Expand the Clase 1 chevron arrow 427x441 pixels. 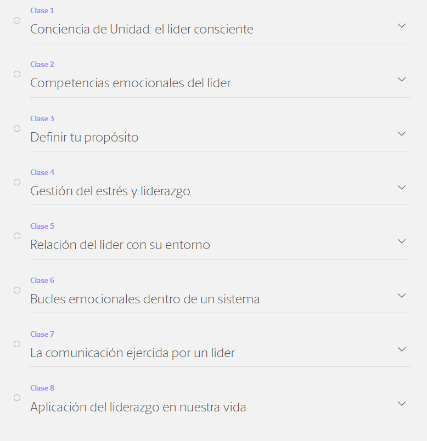(x=402, y=26)
